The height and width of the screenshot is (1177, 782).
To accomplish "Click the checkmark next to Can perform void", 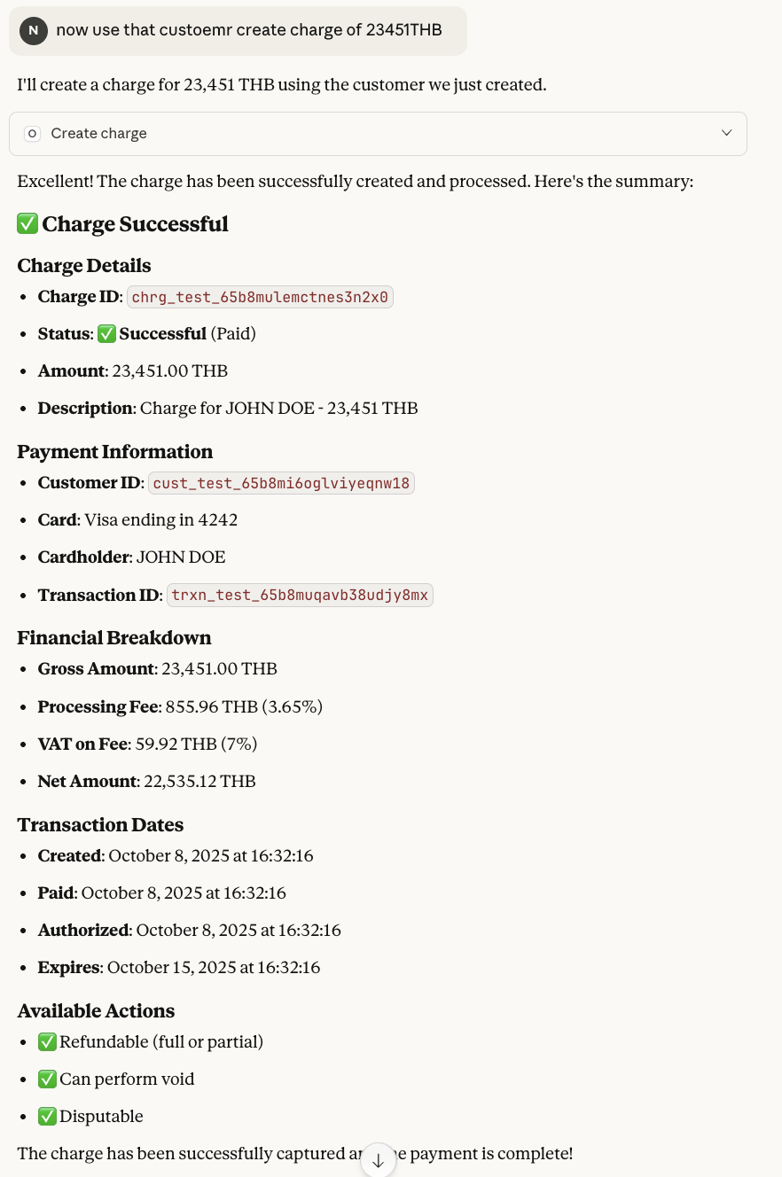I will (48, 1080).
